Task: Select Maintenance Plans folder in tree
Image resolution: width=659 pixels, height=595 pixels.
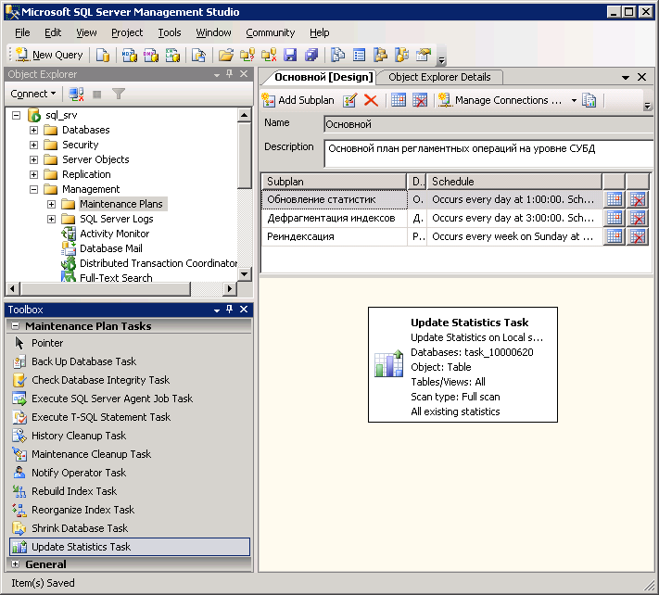Action: click(x=120, y=204)
